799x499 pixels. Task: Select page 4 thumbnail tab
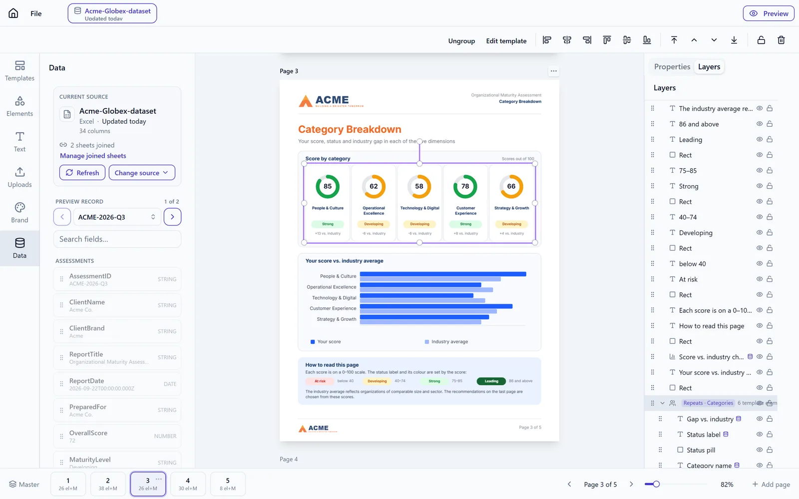(x=188, y=484)
